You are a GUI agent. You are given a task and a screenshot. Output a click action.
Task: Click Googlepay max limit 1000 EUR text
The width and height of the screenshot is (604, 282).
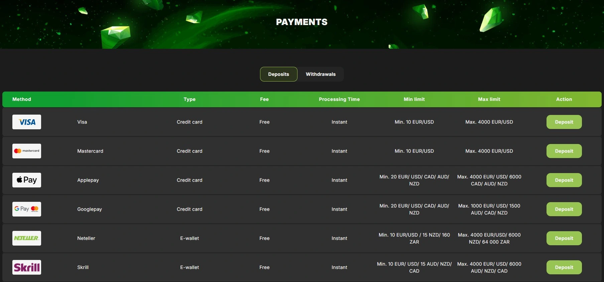pos(489,209)
